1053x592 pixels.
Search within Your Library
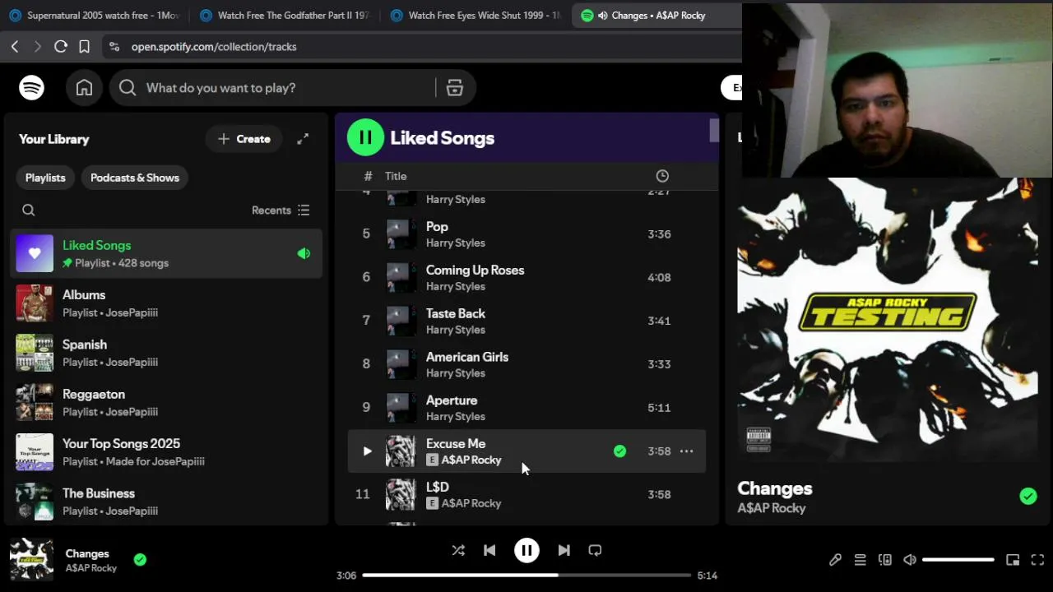coord(29,210)
